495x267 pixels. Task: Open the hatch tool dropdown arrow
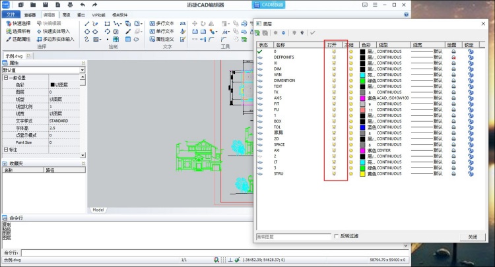[x=100, y=40]
